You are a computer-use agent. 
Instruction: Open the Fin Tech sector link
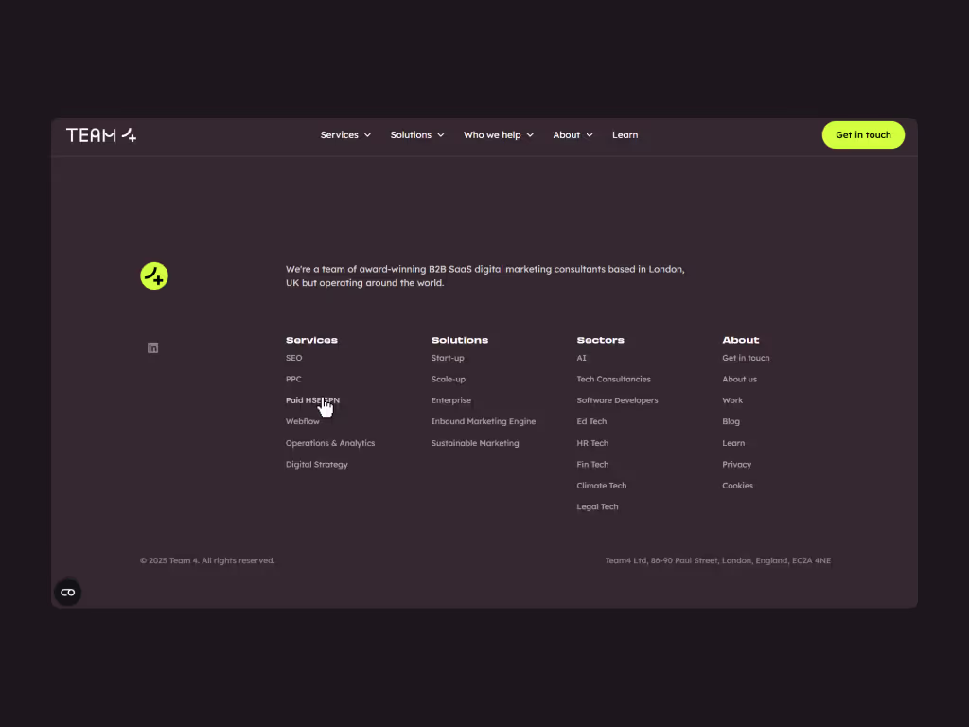coord(592,464)
